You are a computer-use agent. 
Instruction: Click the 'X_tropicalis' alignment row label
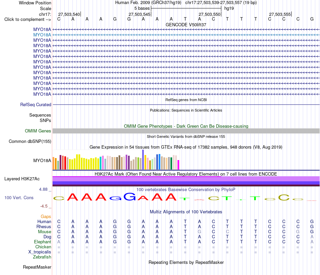coord(40,252)
